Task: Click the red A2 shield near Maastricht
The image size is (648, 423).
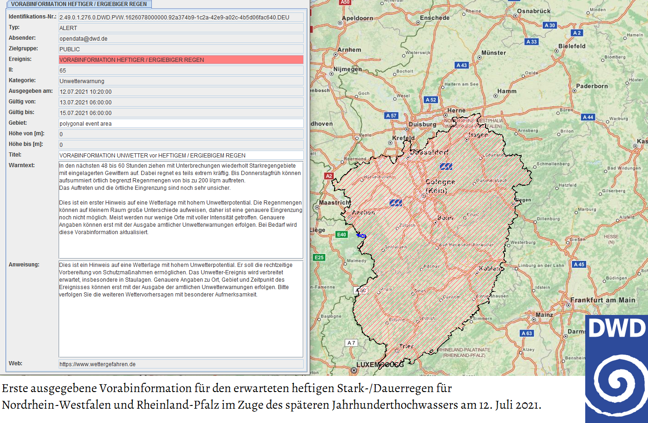Action: (329, 176)
